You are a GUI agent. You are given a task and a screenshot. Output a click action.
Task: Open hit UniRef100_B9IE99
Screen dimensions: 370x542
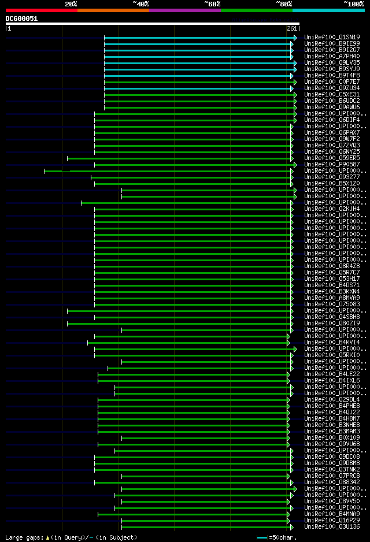(332, 43)
